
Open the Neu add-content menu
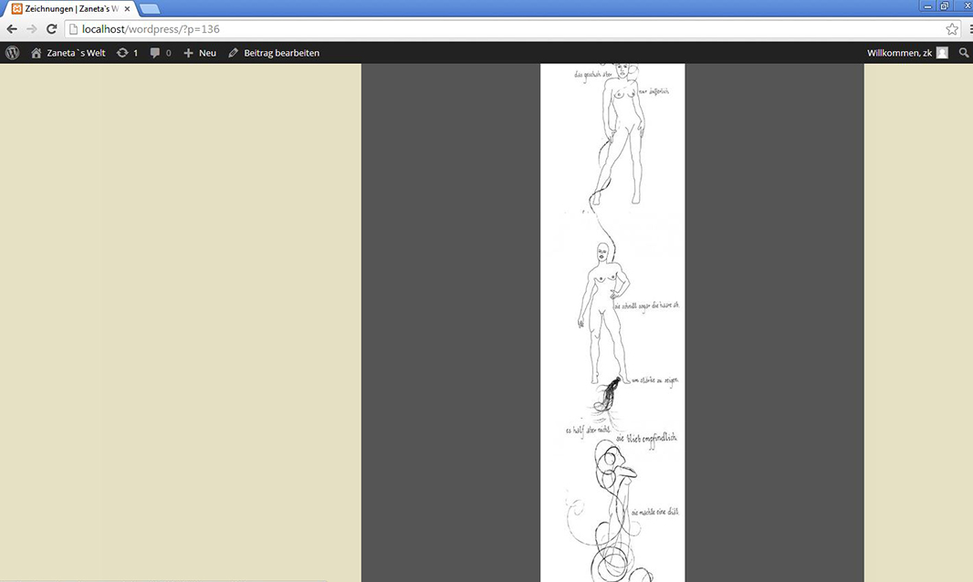(200, 53)
